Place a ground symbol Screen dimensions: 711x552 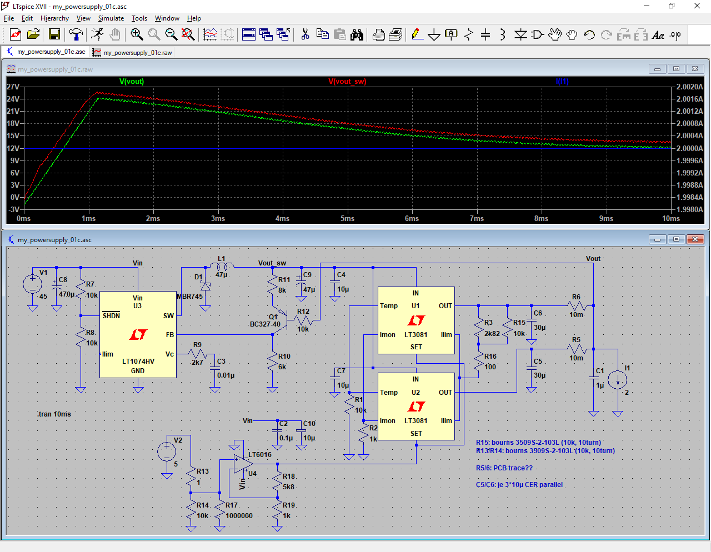[x=434, y=34]
